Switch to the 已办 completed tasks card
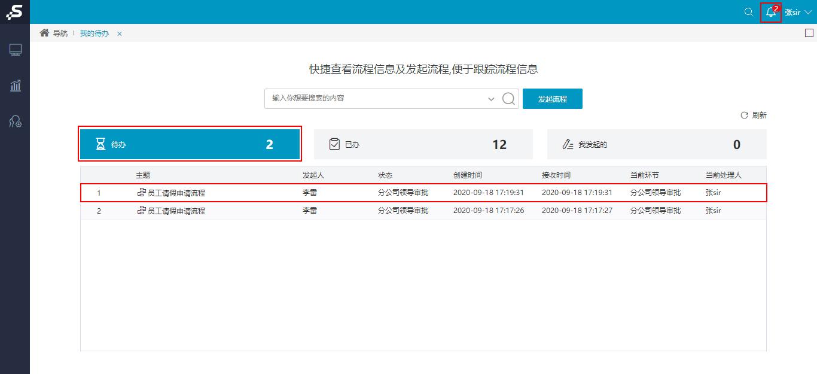Screen dimensions: 817x374 (423, 144)
